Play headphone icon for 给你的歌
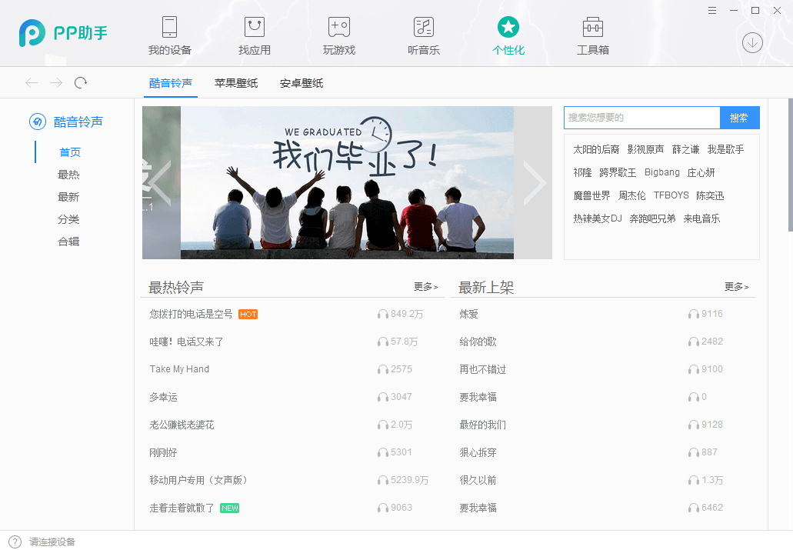 tap(693, 342)
